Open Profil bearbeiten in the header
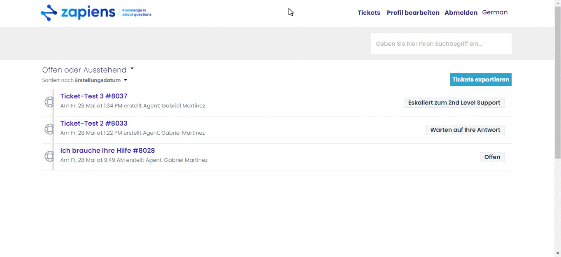 (x=413, y=13)
